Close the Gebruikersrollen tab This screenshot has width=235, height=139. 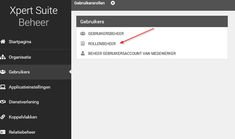(x=113, y=3)
